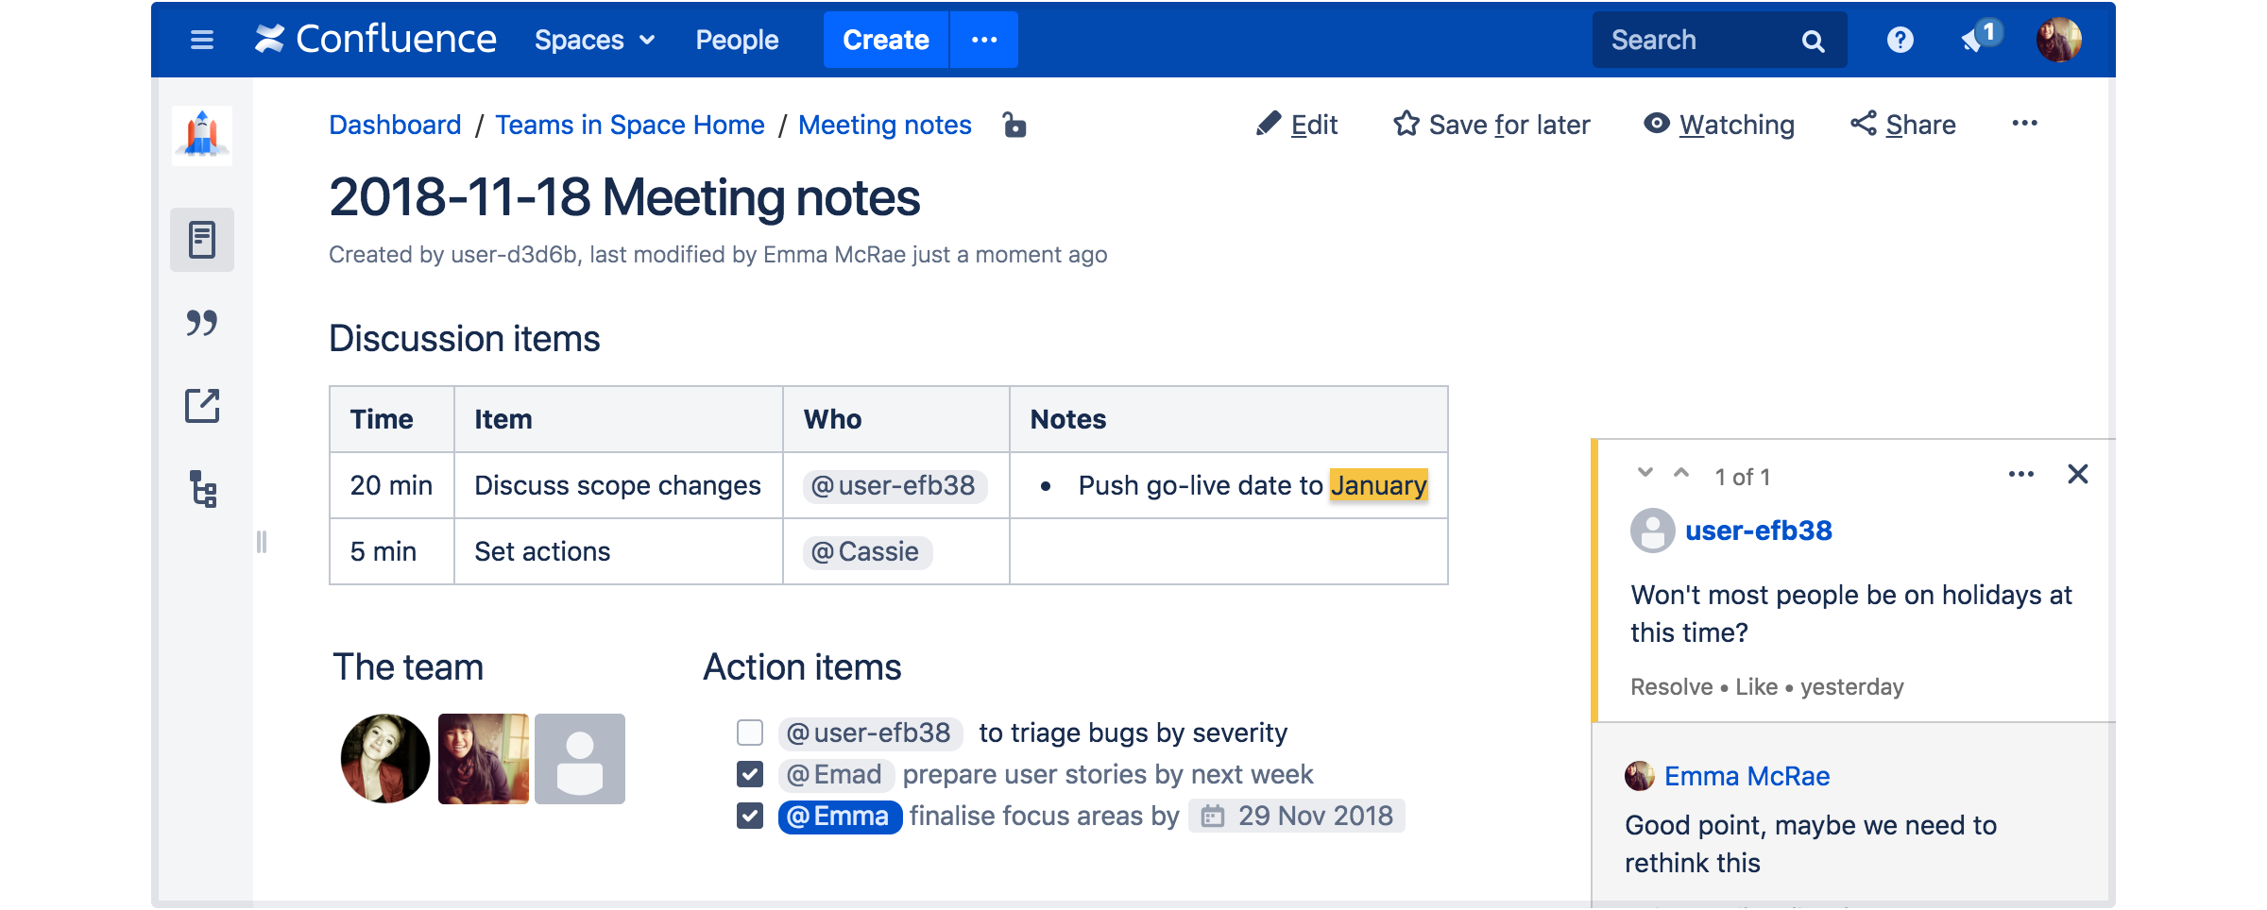Open the page tree sidebar icon
2267x910 pixels.
pos(203,489)
